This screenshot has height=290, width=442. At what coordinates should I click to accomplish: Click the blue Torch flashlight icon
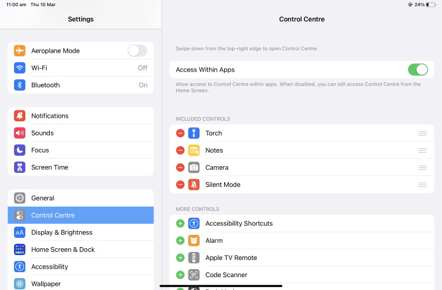tap(194, 133)
